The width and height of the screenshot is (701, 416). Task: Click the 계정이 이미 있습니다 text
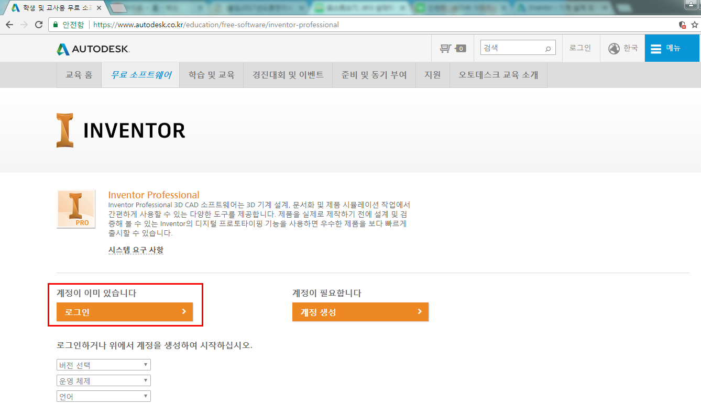[96, 293]
